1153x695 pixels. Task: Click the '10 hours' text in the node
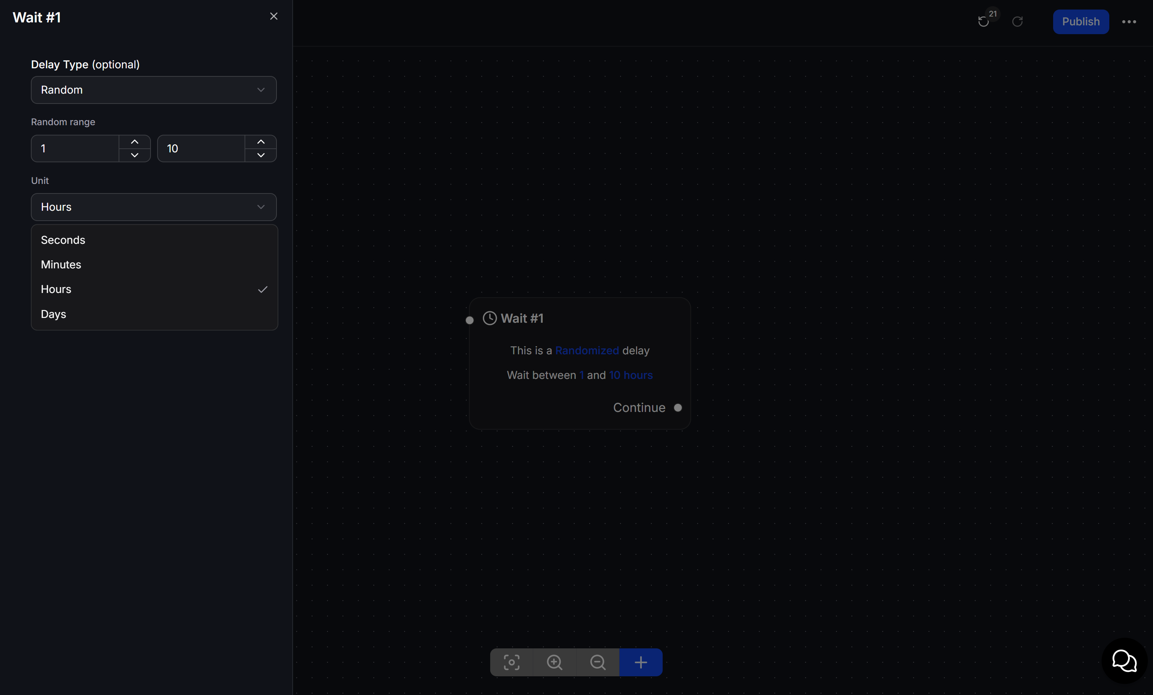pos(631,375)
